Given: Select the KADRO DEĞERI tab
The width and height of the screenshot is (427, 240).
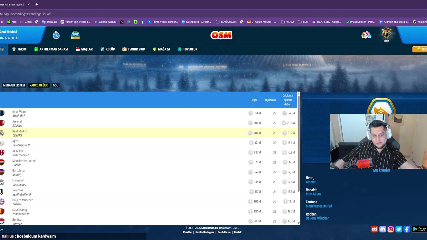Looking at the screenshot, I should pyautogui.click(x=39, y=85).
